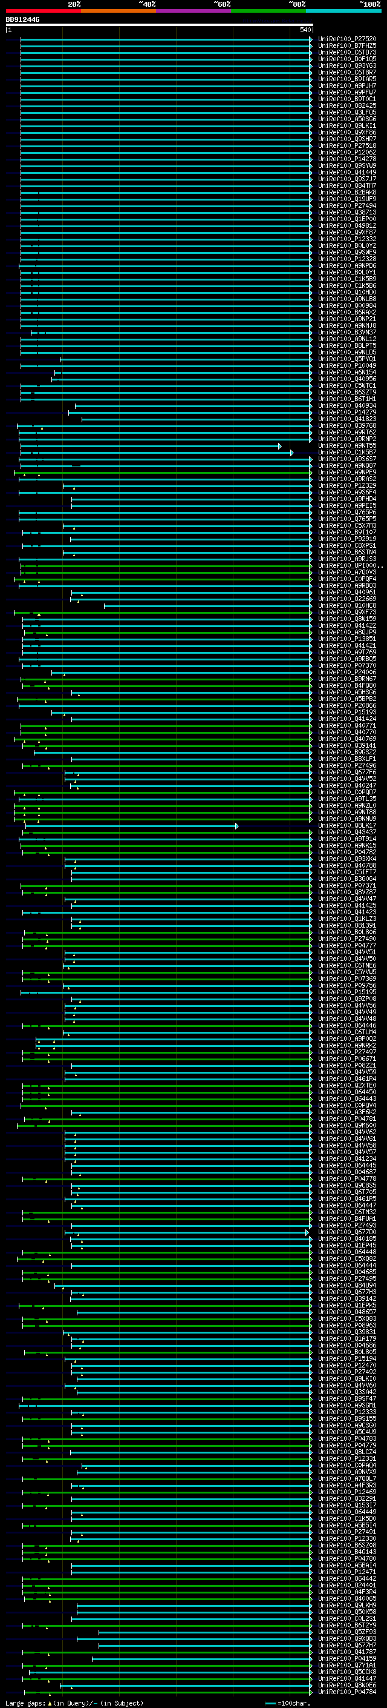Click the red 20% identity legend bar

coord(43,11)
